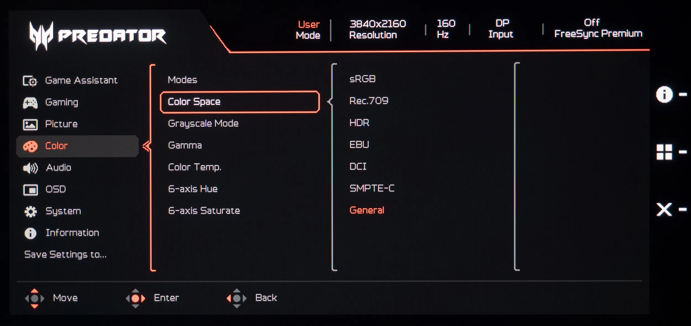This screenshot has height=326, width=691.
Task: Select the General color space option
Action: tap(367, 210)
